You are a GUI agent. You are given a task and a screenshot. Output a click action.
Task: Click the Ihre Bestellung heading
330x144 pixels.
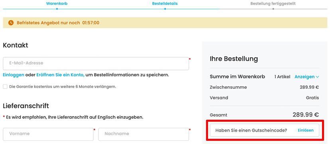(x=234, y=59)
